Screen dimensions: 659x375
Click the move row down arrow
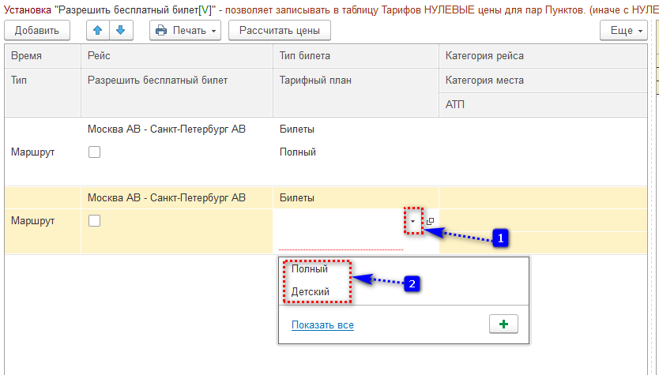(119, 31)
